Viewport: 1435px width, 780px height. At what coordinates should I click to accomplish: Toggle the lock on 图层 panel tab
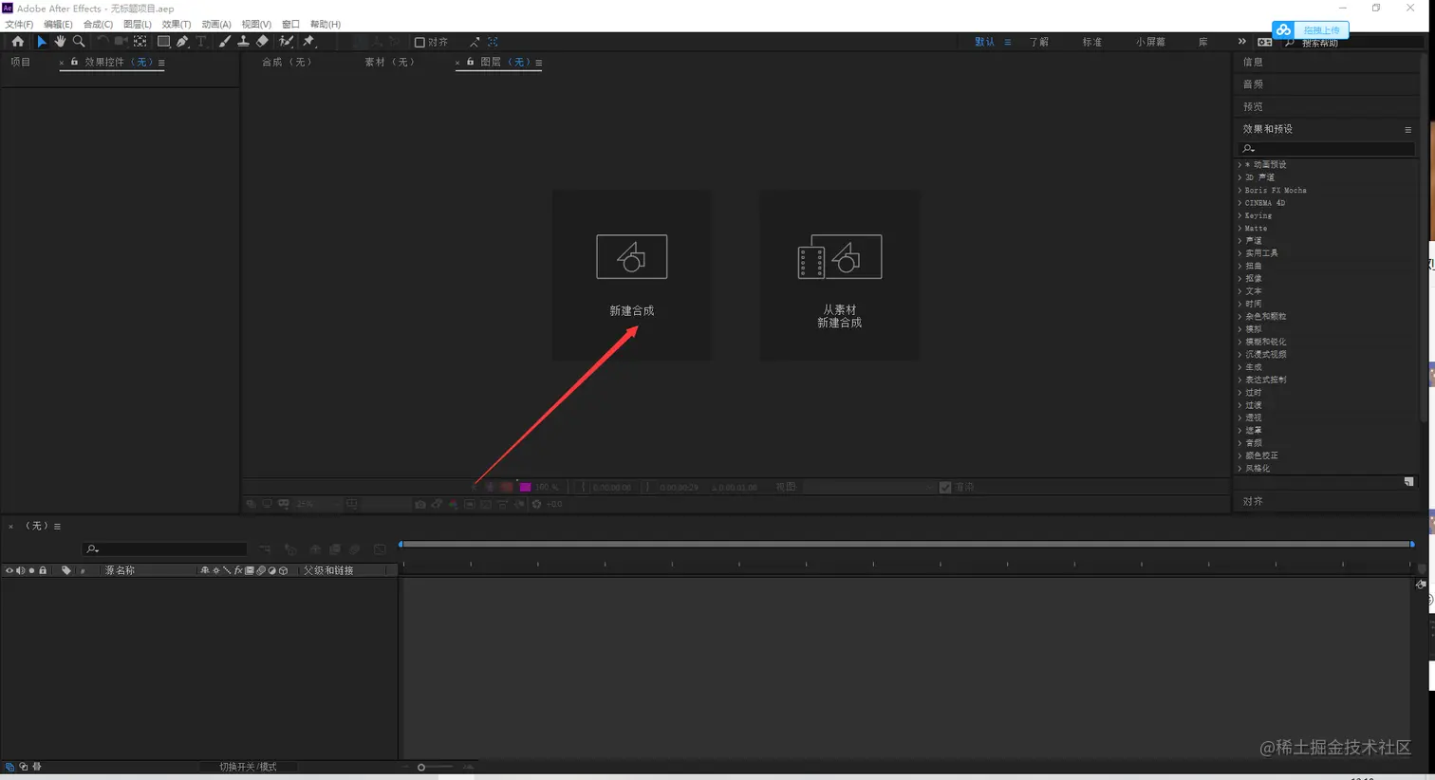470,62
